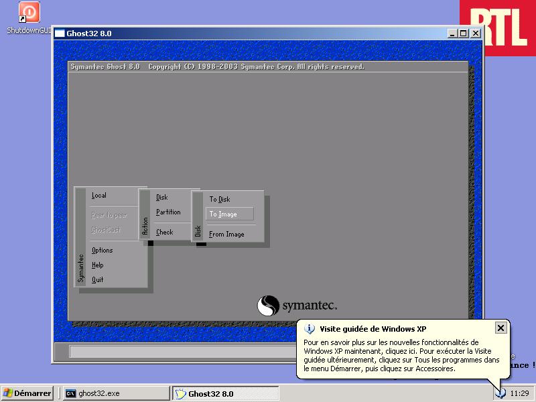
Task: Open the Help menu entry
Action: [x=97, y=265]
